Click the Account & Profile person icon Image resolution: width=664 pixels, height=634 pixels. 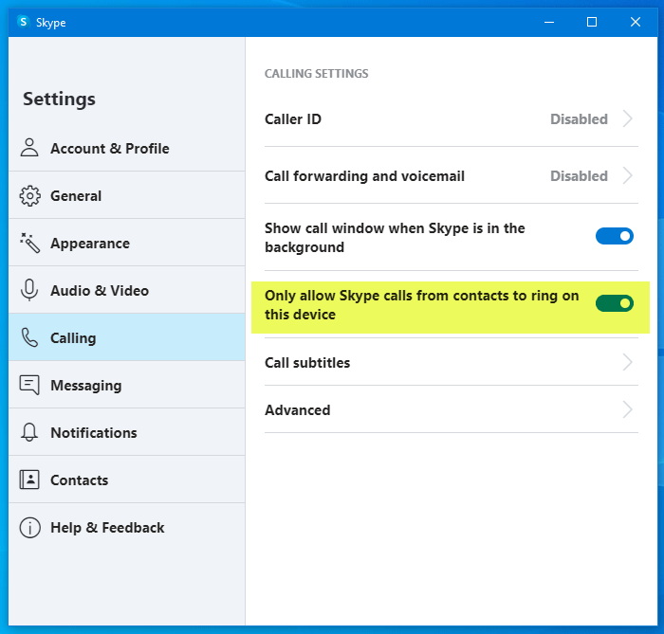29,148
